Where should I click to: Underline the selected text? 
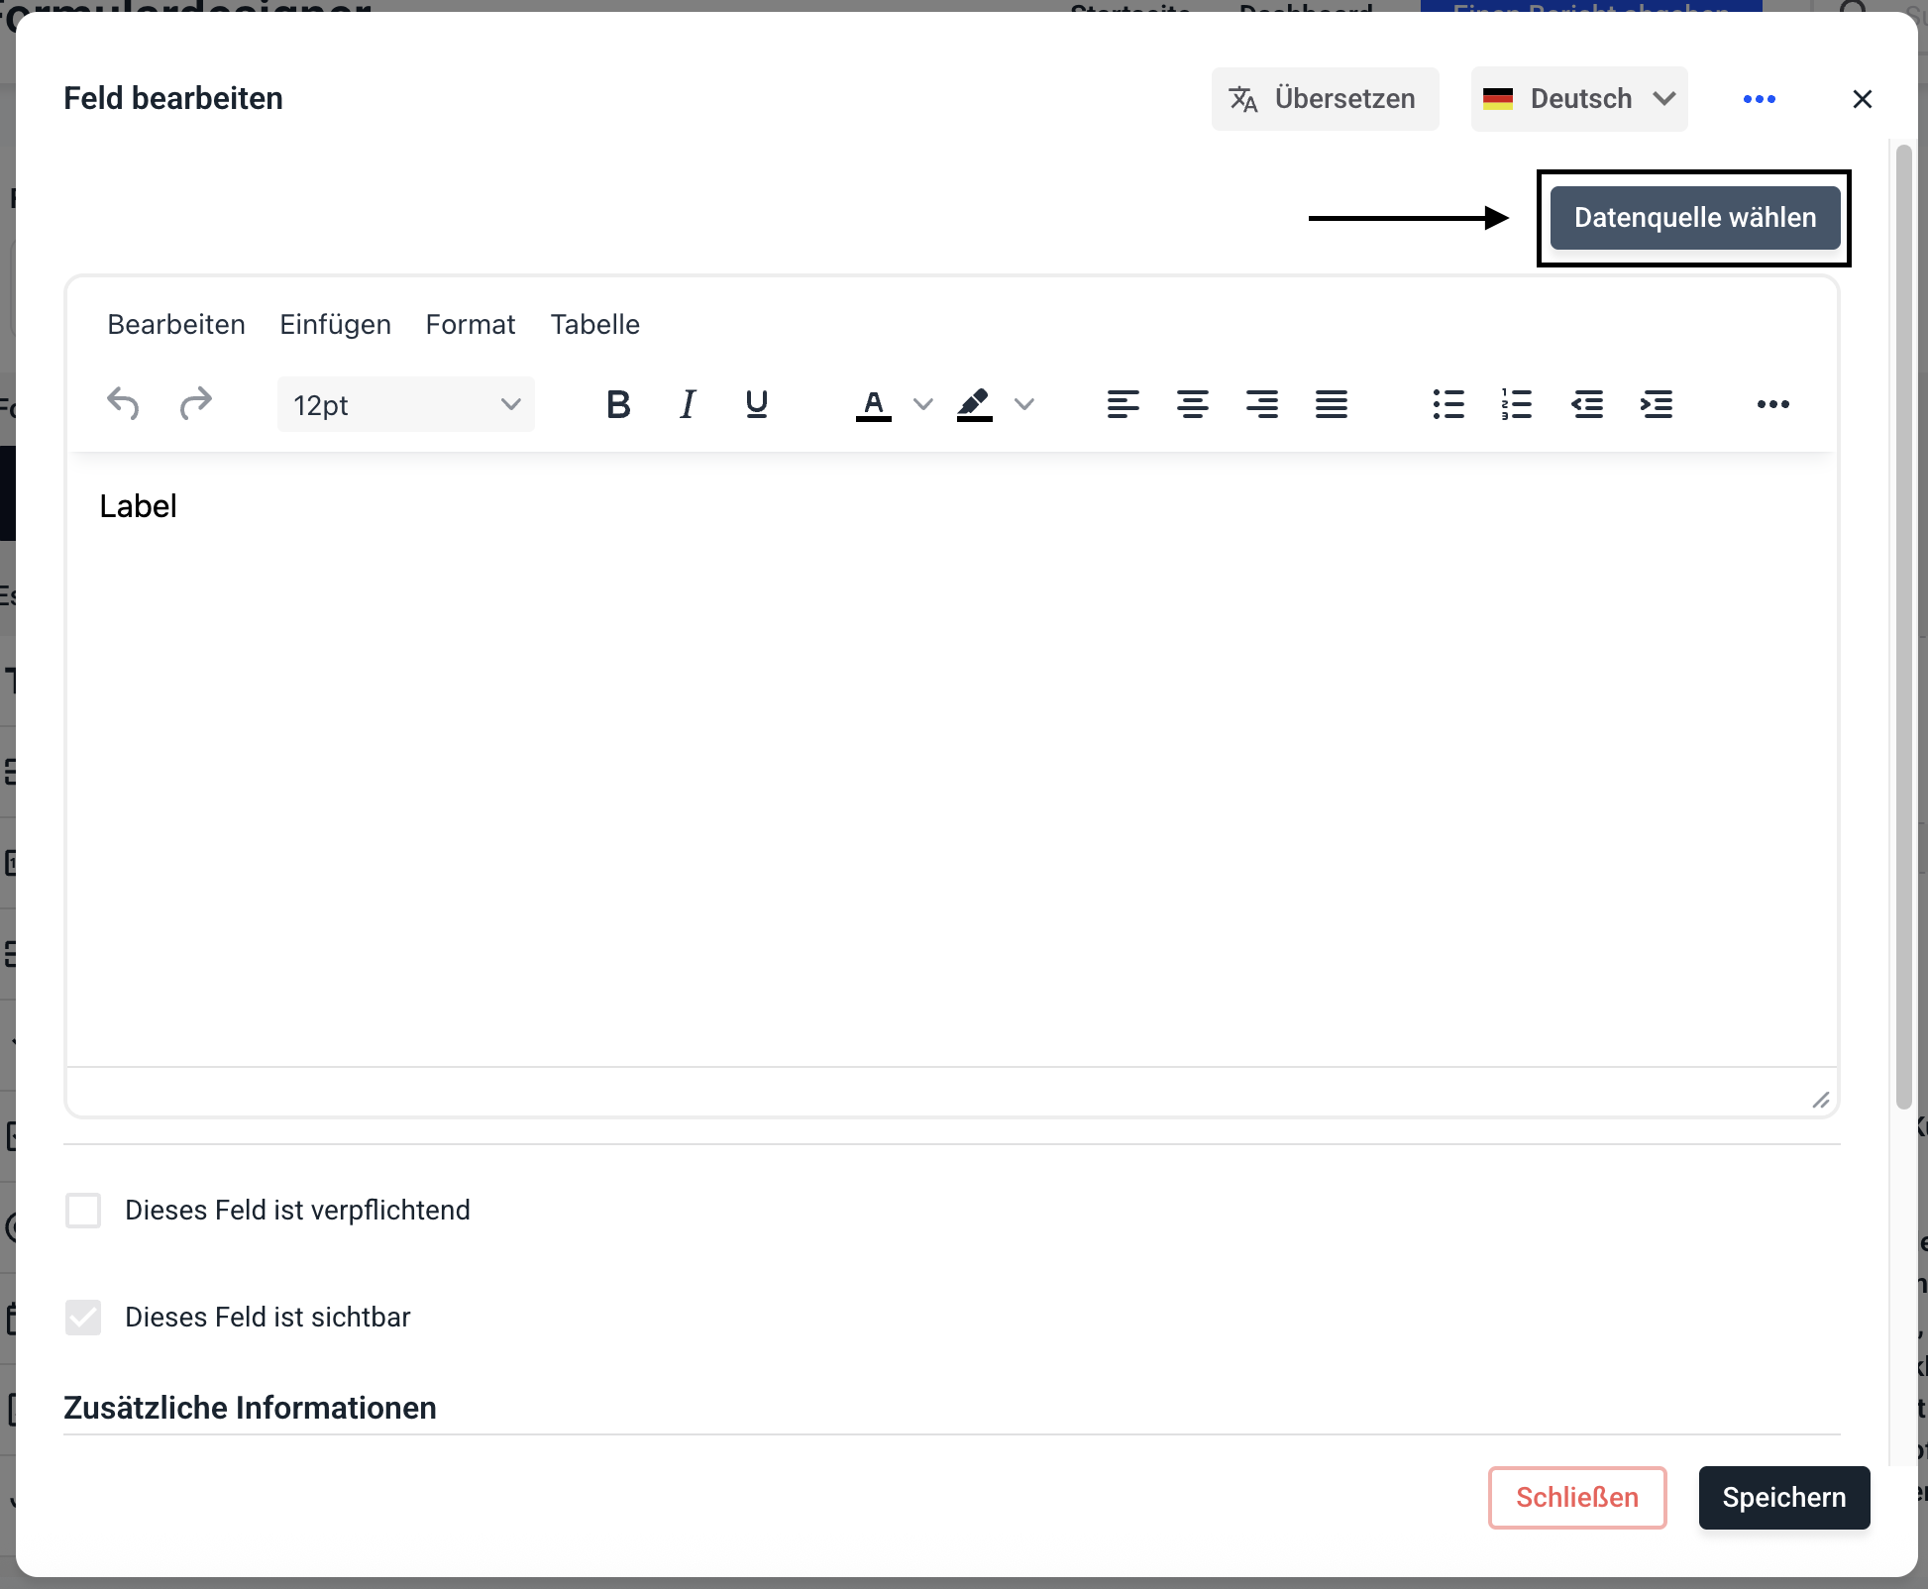pyautogui.click(x=757, y=404)
